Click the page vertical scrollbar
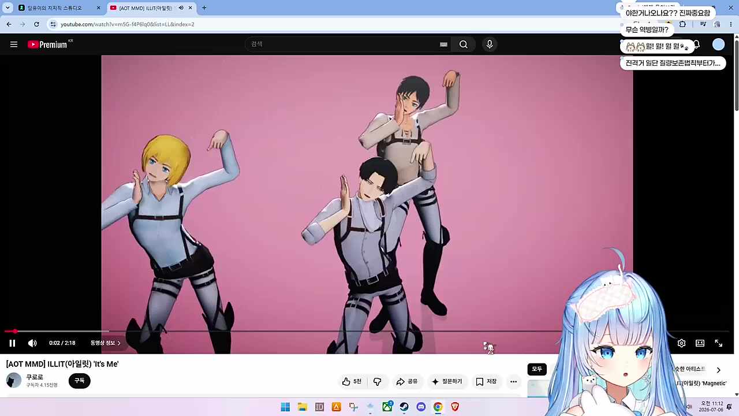Screen dimensions: 739x416 (736, 75)
